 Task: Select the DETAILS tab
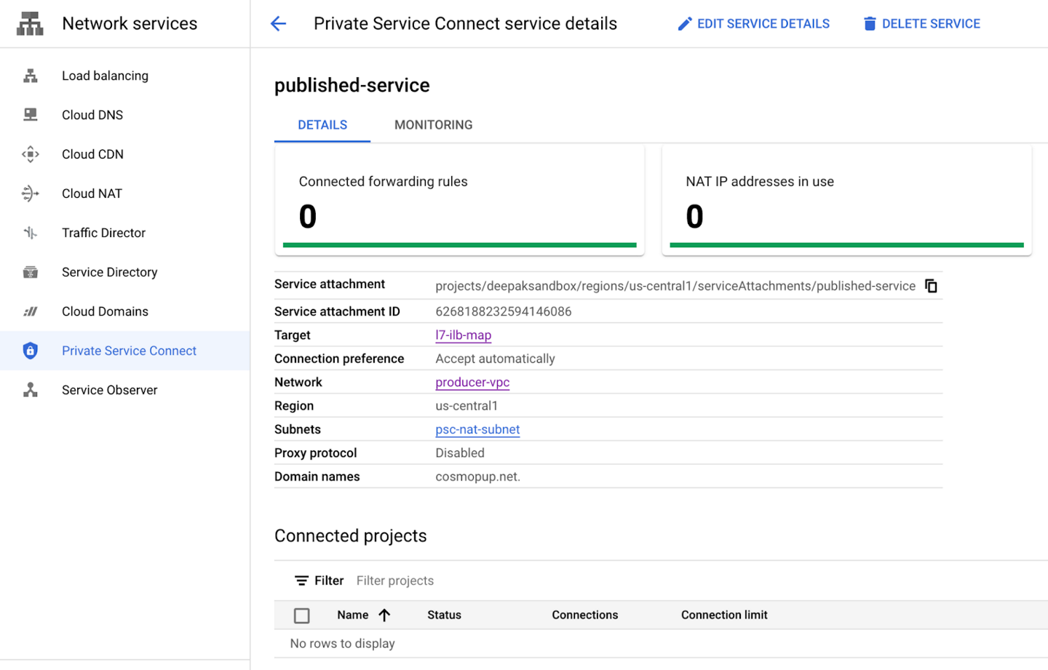(322, 124)
